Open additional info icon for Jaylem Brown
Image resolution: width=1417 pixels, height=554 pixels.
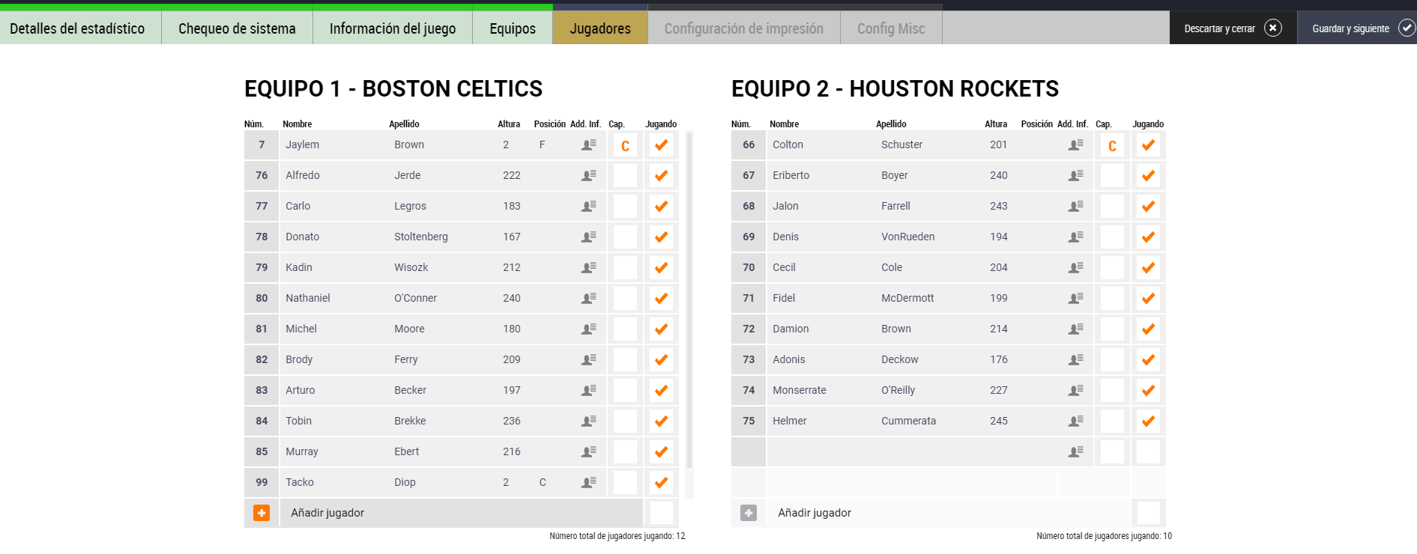pyautogui.click(x=589, y=144)
